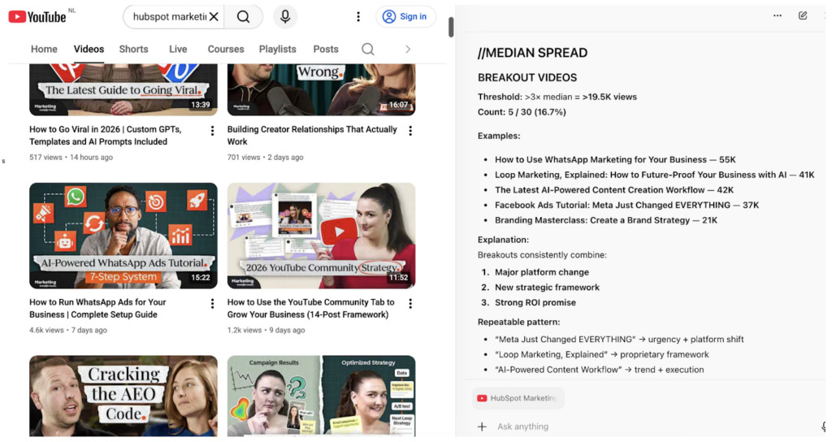This screenshot has height=442, width=832.
Task: Clear the search box with X icon
Action: coord(214,16)
